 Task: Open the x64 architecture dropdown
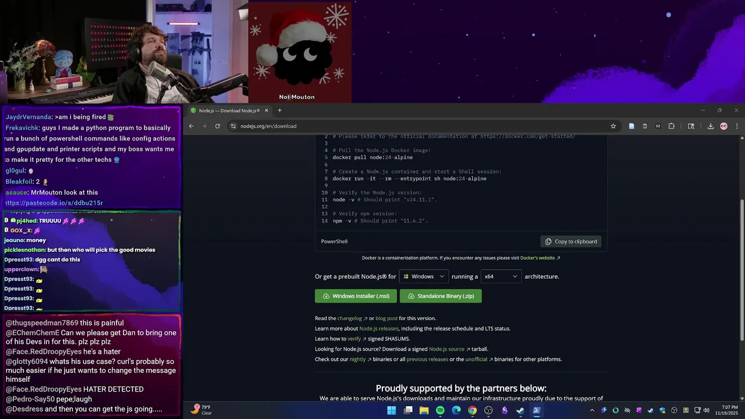coord(501,276)
